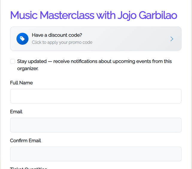
Task: Expand the discount code chevron arrow
Action: click(172, 39)
